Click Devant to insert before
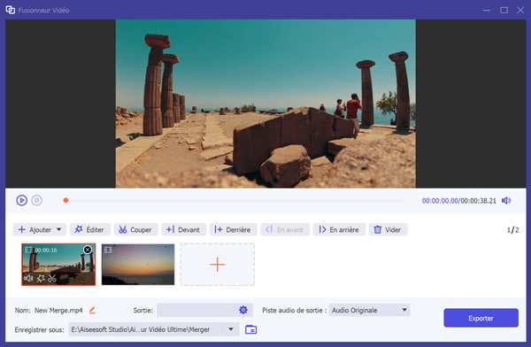The height and width of the screenshot is (347, 531). 183,229
